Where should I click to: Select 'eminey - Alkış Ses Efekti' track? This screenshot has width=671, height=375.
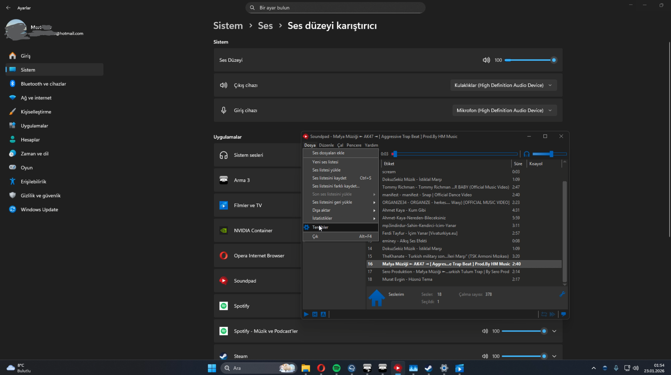pos(464,241)
